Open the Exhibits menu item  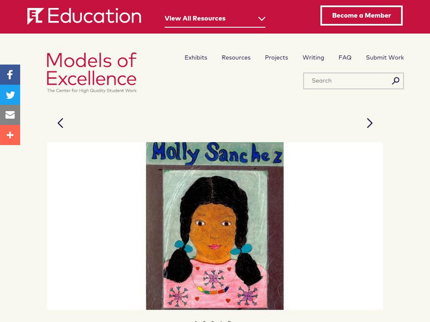(x=196, y=57)
